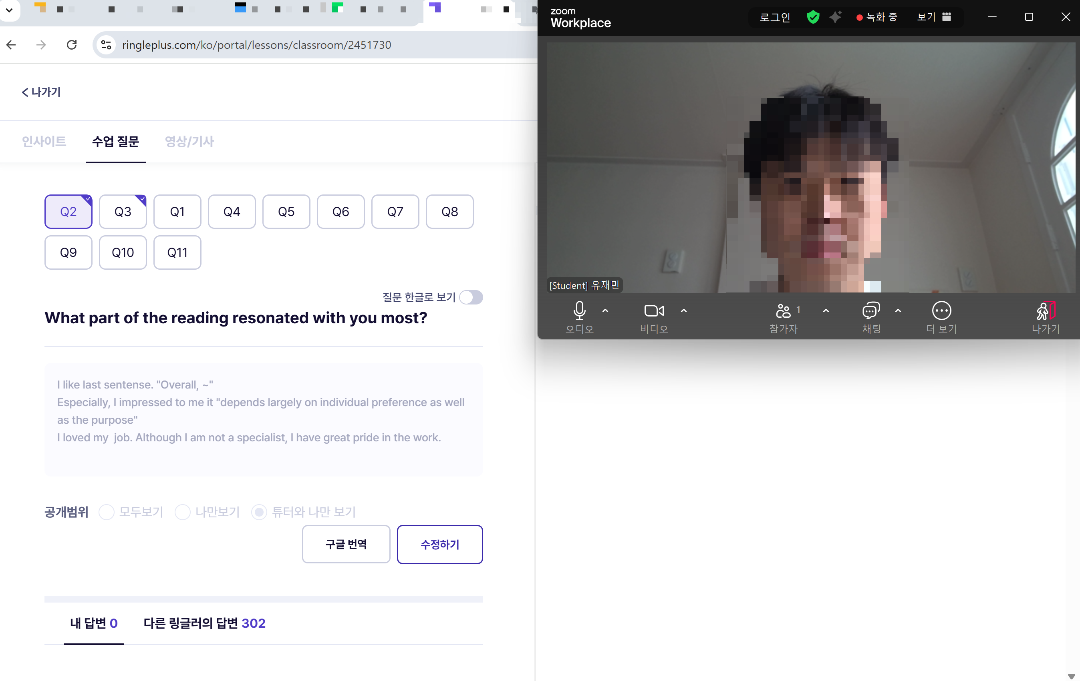Open the 참가자 participants panel
The width and height of the screenshot is (1080, 681).
tap(783, 310)
